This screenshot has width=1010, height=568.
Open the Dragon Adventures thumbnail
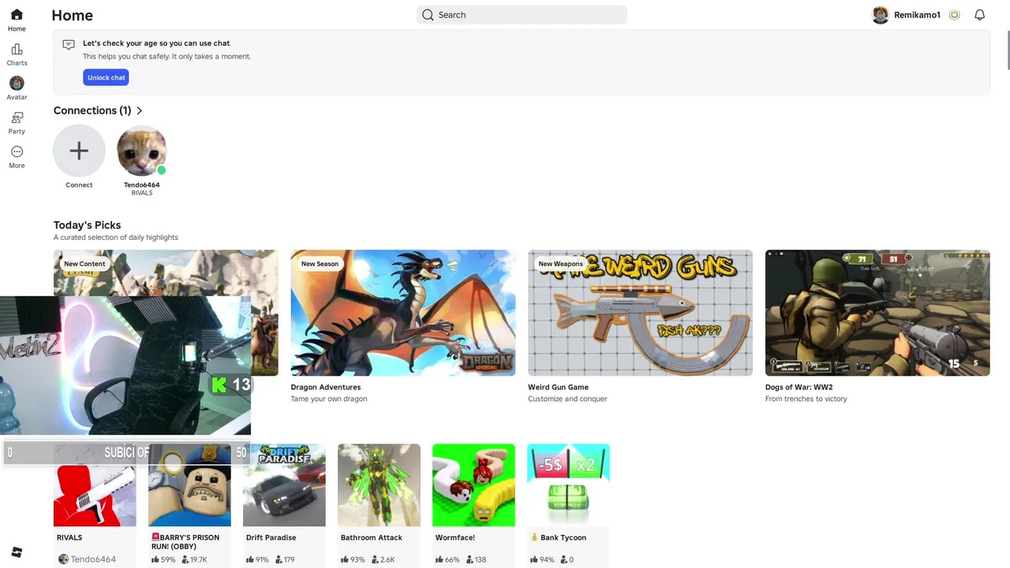pos(403,312)
